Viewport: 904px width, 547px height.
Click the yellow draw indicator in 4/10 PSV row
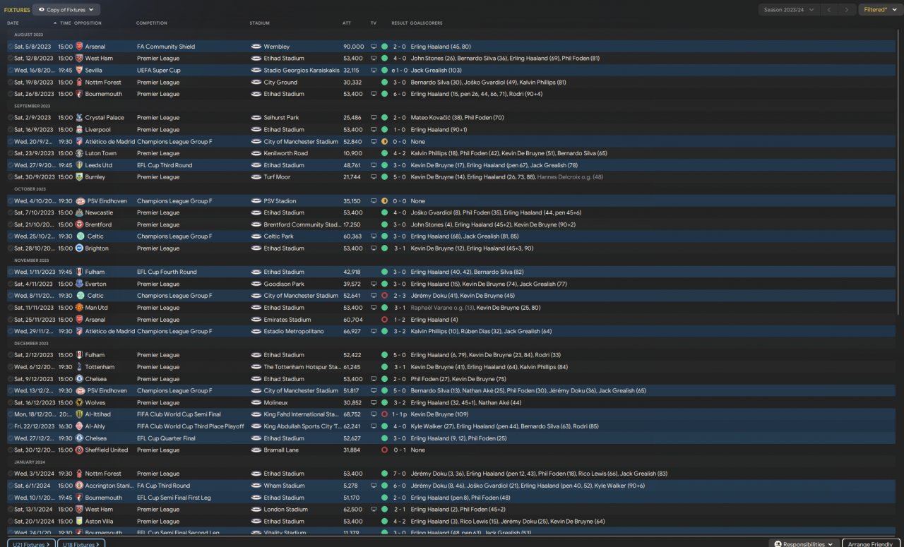[384, 201]
